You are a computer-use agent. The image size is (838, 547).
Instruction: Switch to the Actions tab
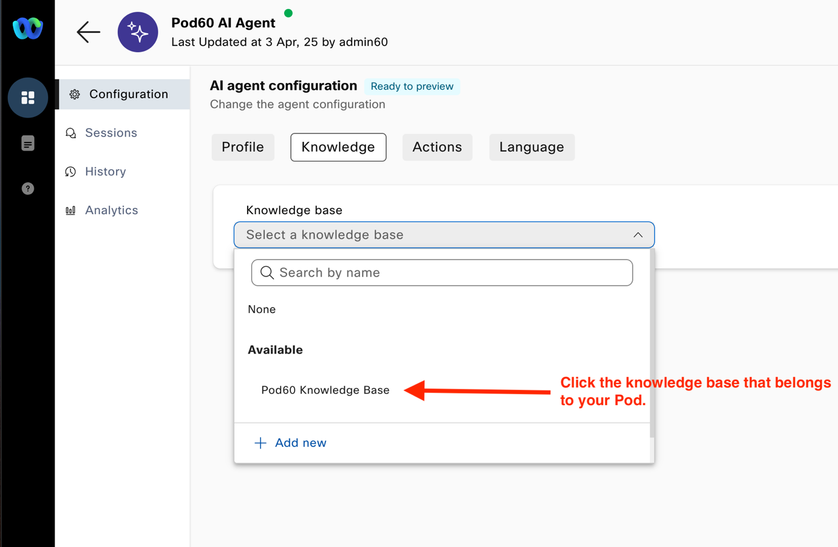pos(437,147)
